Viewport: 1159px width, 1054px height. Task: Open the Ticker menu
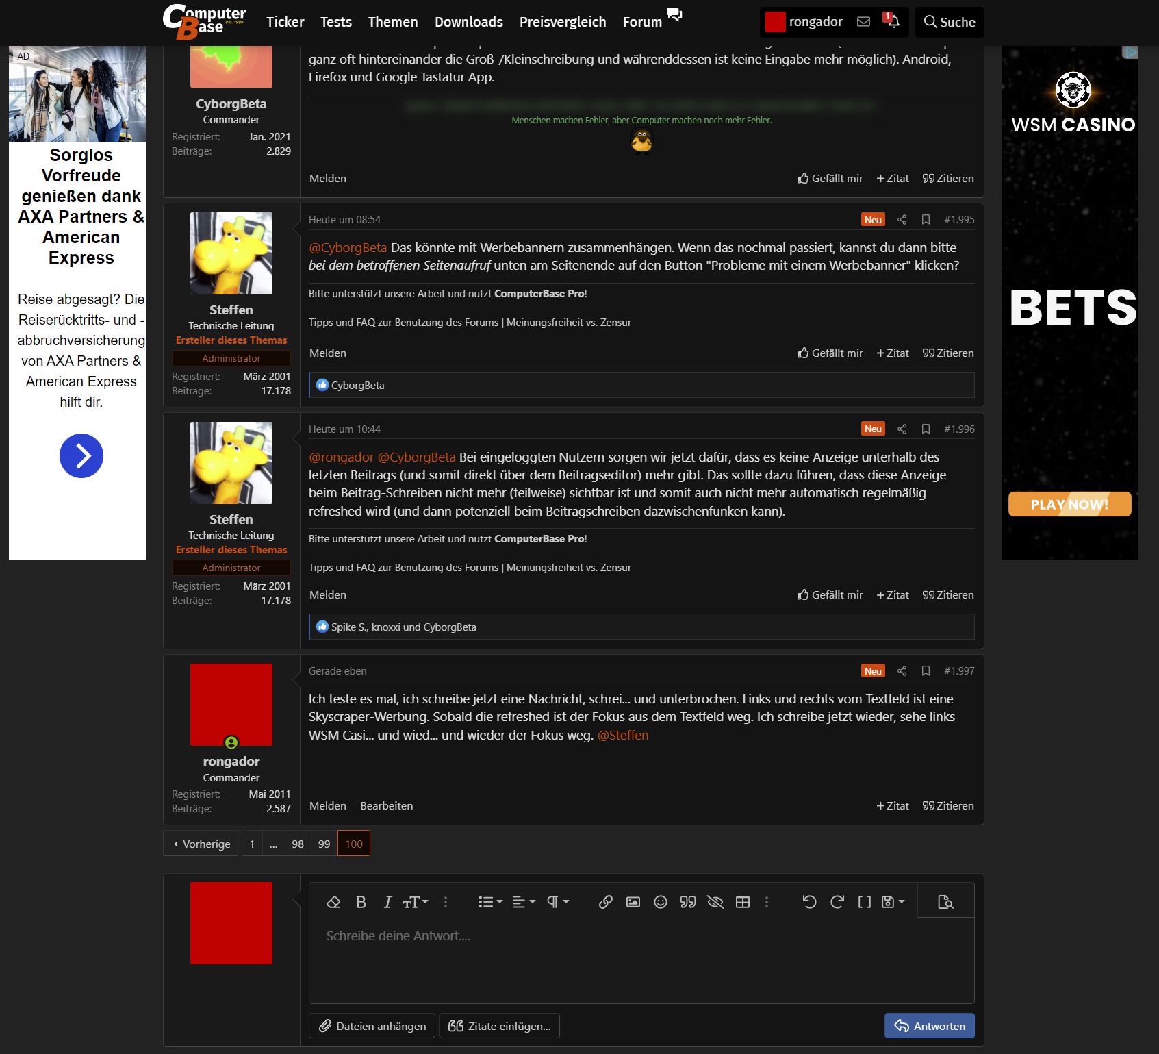coord(285,22)
